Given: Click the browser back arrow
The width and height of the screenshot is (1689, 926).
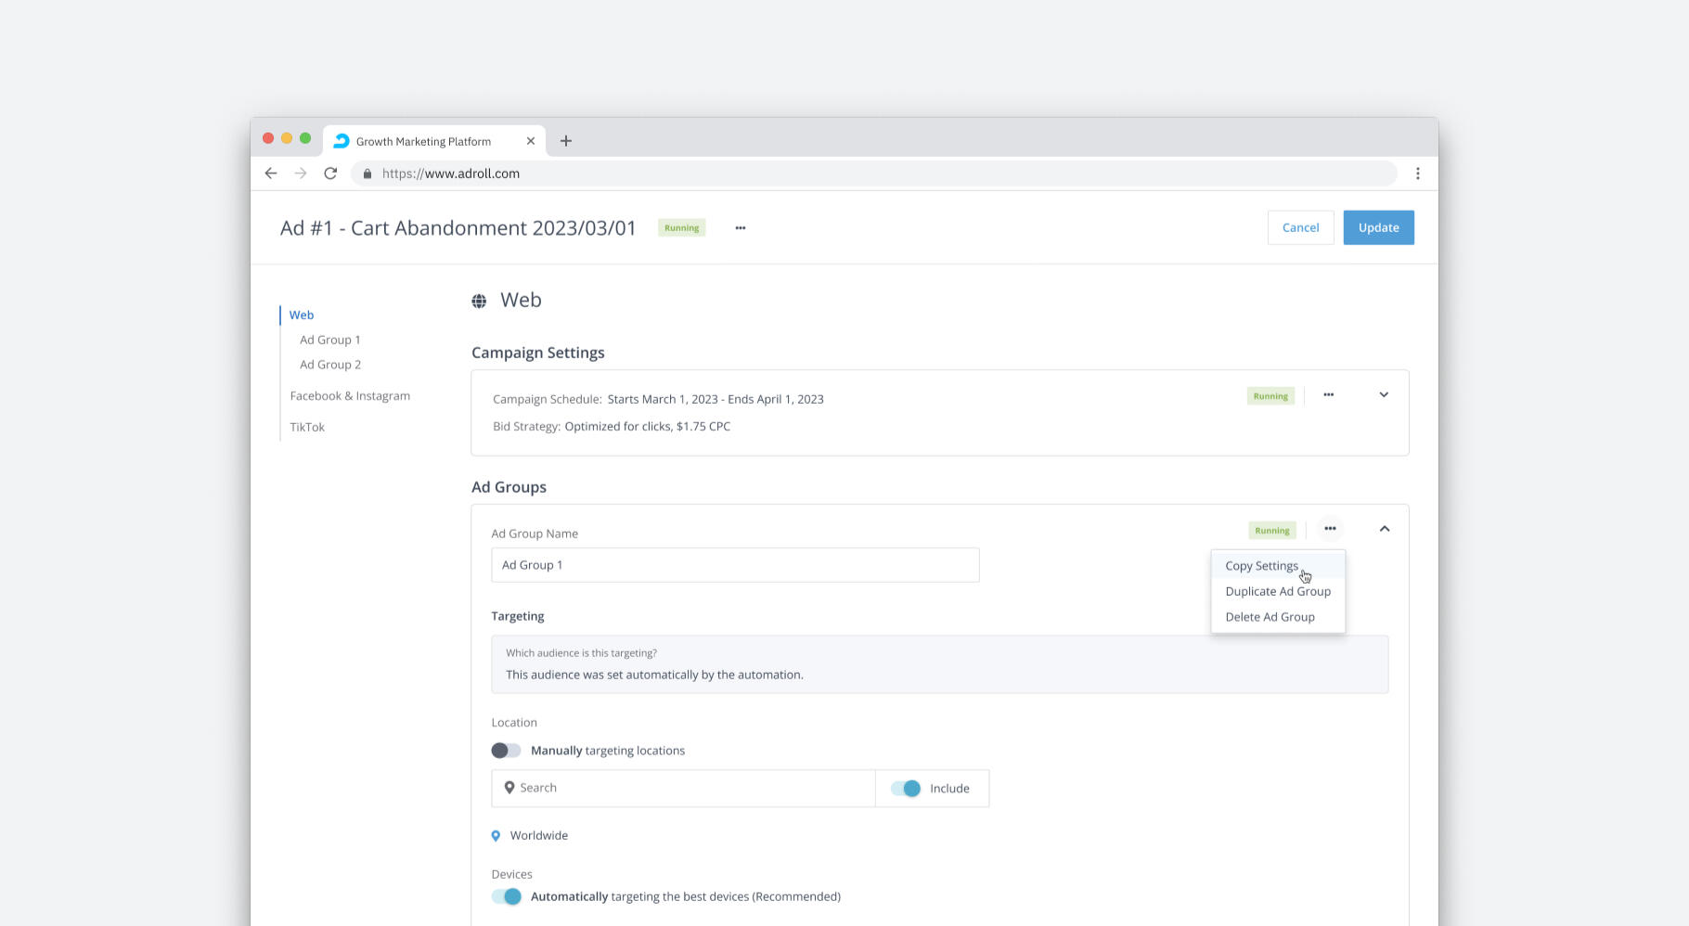Looking at the screenshot, I should tap(271, 174).
